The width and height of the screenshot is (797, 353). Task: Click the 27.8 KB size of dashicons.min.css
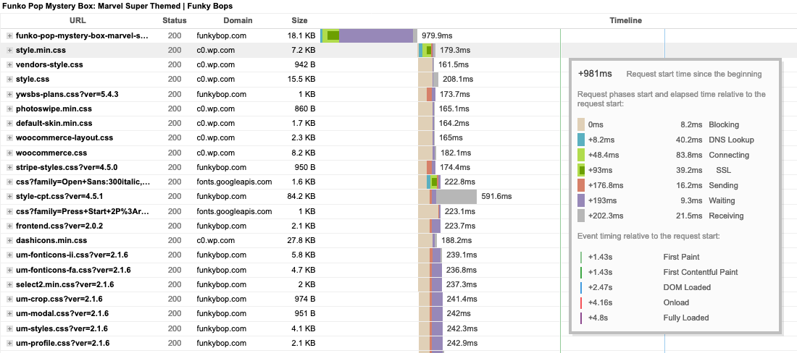pos(302,240)
